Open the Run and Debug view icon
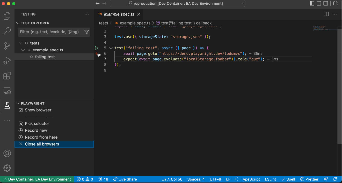Viewport: 342px width, 183px height. [7, 61]
